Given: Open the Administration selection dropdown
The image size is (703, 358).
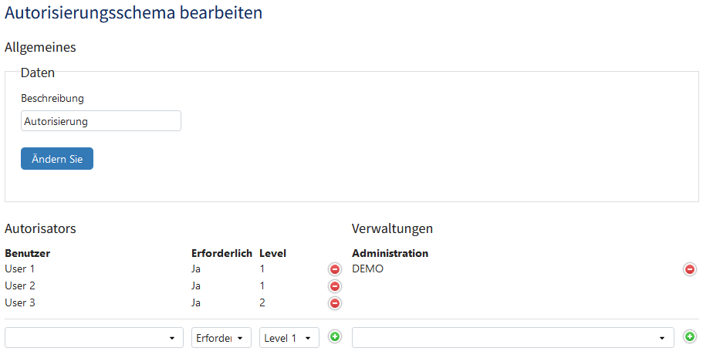Looking at the screenshot, I should click(x=513, y=338).
